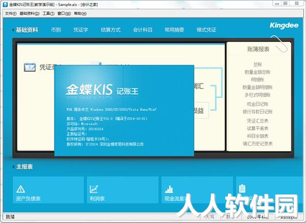Viewport: 306px width, 223px height.
Task: Open the 文件(F) menu
Action: click(x=11, y=13)
